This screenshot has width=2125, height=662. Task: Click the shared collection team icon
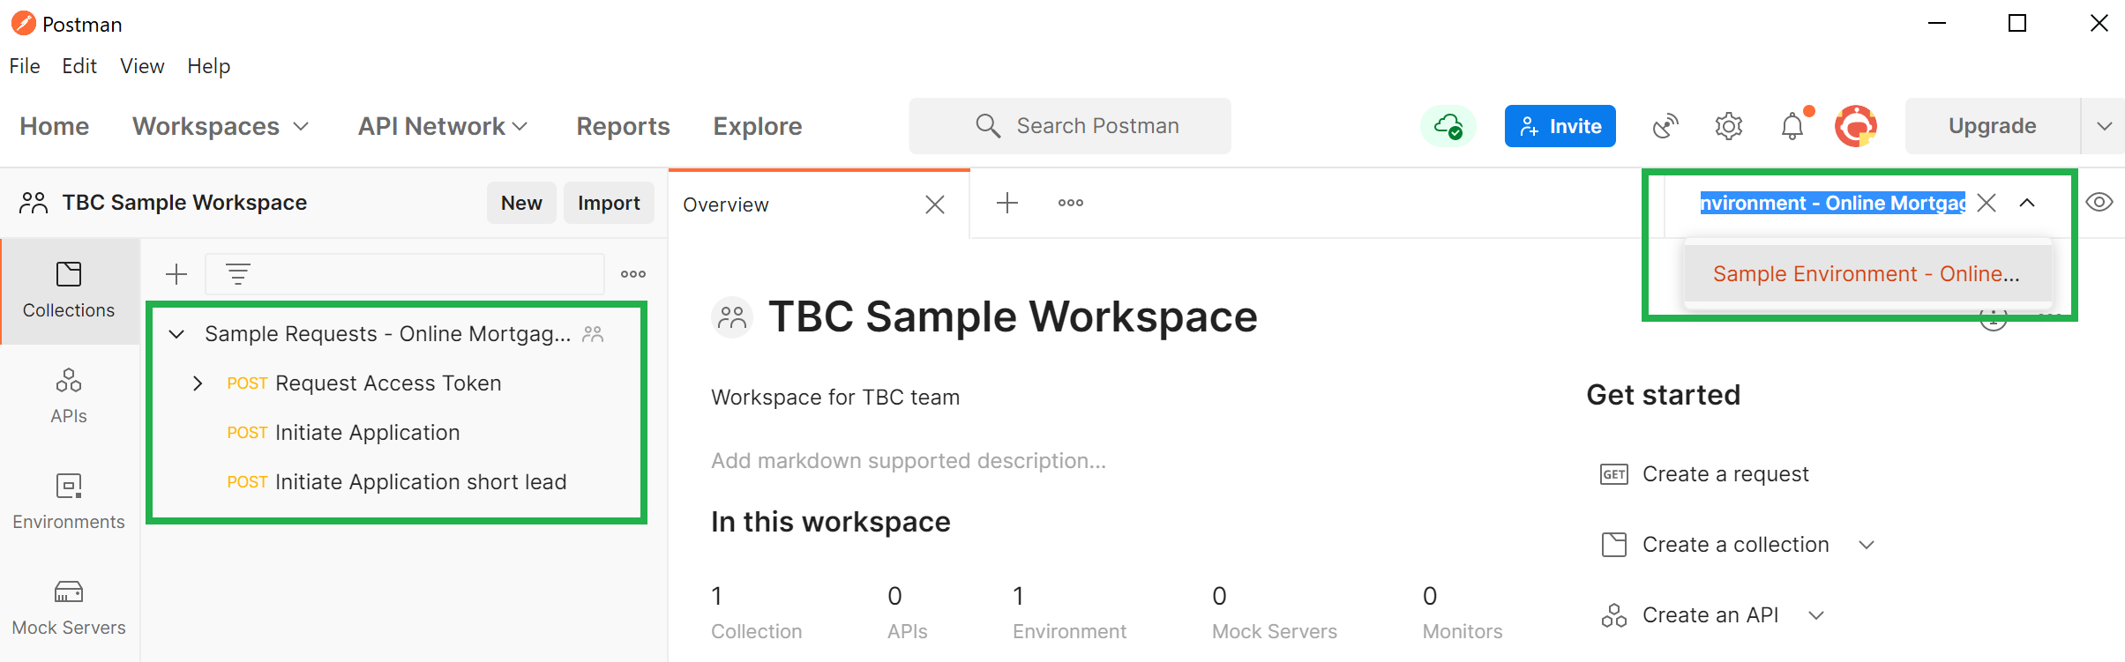click(593, 334)
